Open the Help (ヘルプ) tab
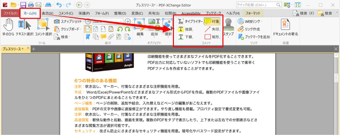Viewport: 340px width, 135px height. click(233, 13)
